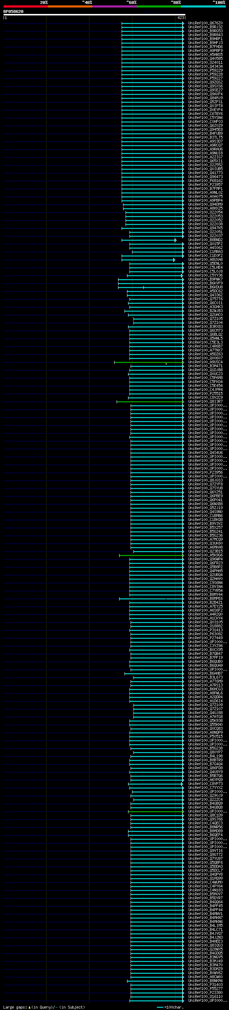Select the UniRef100_A1D6I4 label

pyautogui.click(x=205, y=701)
